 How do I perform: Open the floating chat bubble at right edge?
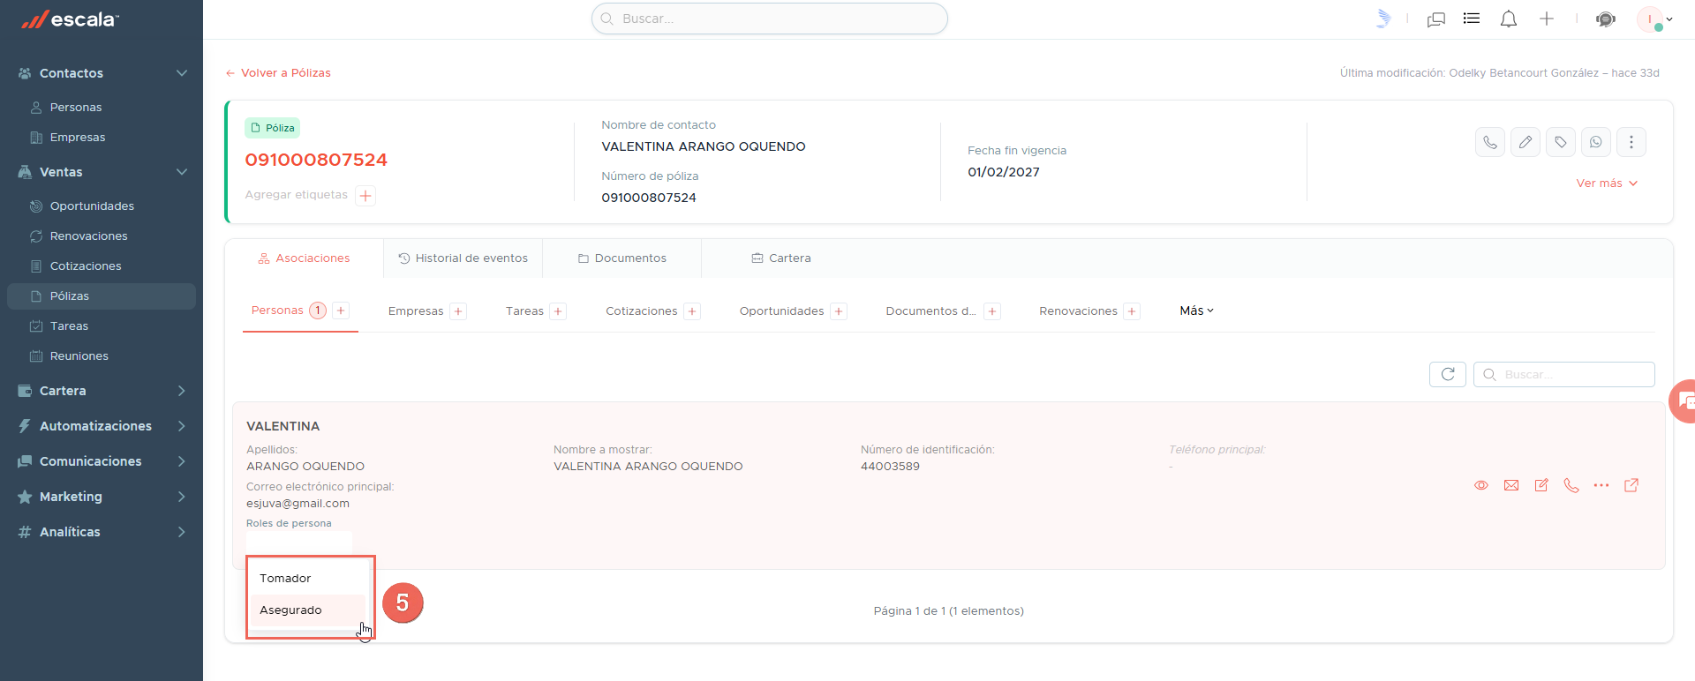click(1683, 401)
